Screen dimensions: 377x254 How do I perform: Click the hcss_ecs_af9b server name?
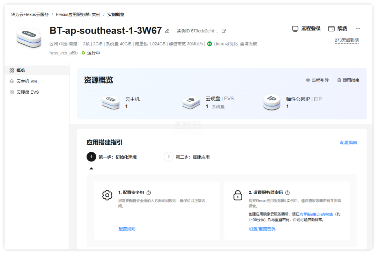tap(64, 53)
